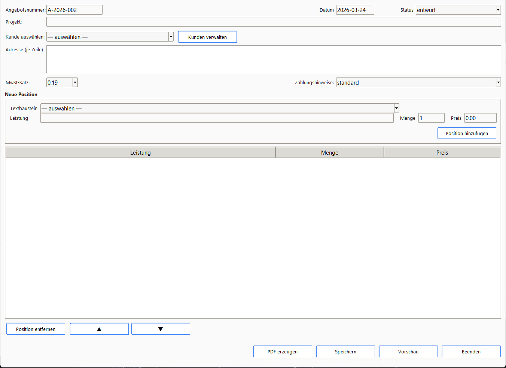Select the Projekt text field
506x368 pixels.
273,22
